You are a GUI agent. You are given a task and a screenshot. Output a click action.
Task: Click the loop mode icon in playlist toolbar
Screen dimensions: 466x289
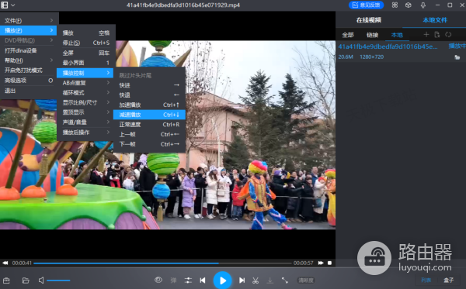pyautogui.click(x=448, y=35)
